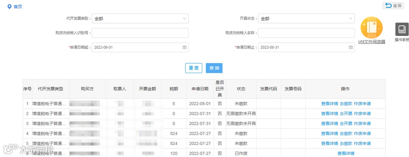Focus the 购货方纳税人识别号 input field
The width and height of the screenshot is (409, 157).
point(140,33)
